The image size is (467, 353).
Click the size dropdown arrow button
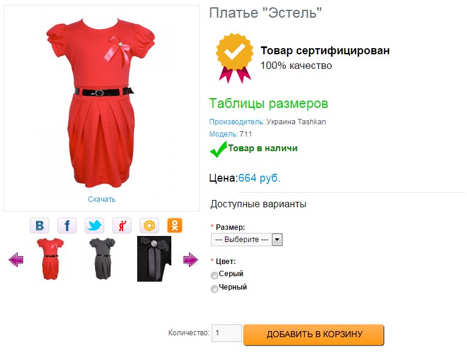[277, 240]
